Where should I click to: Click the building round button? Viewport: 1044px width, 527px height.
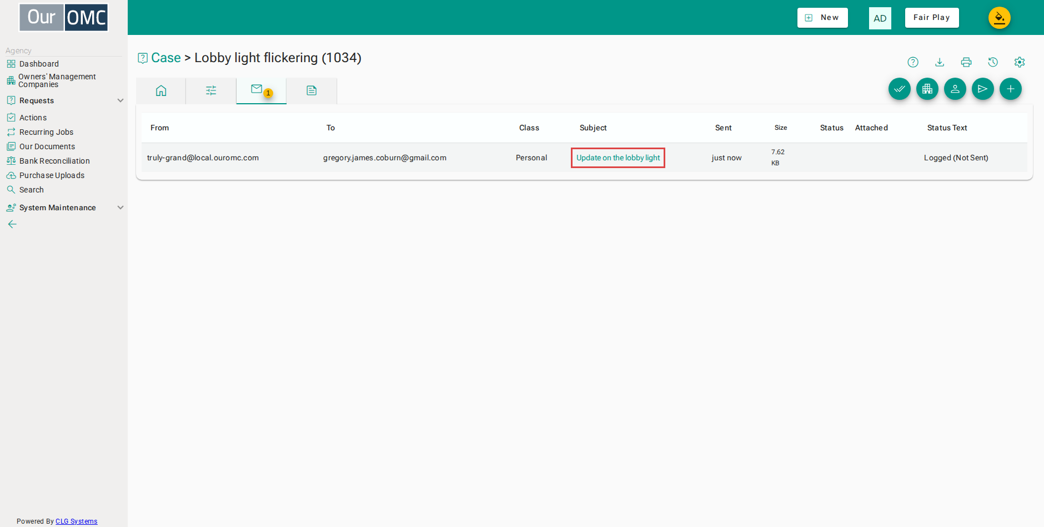point(927,89)
